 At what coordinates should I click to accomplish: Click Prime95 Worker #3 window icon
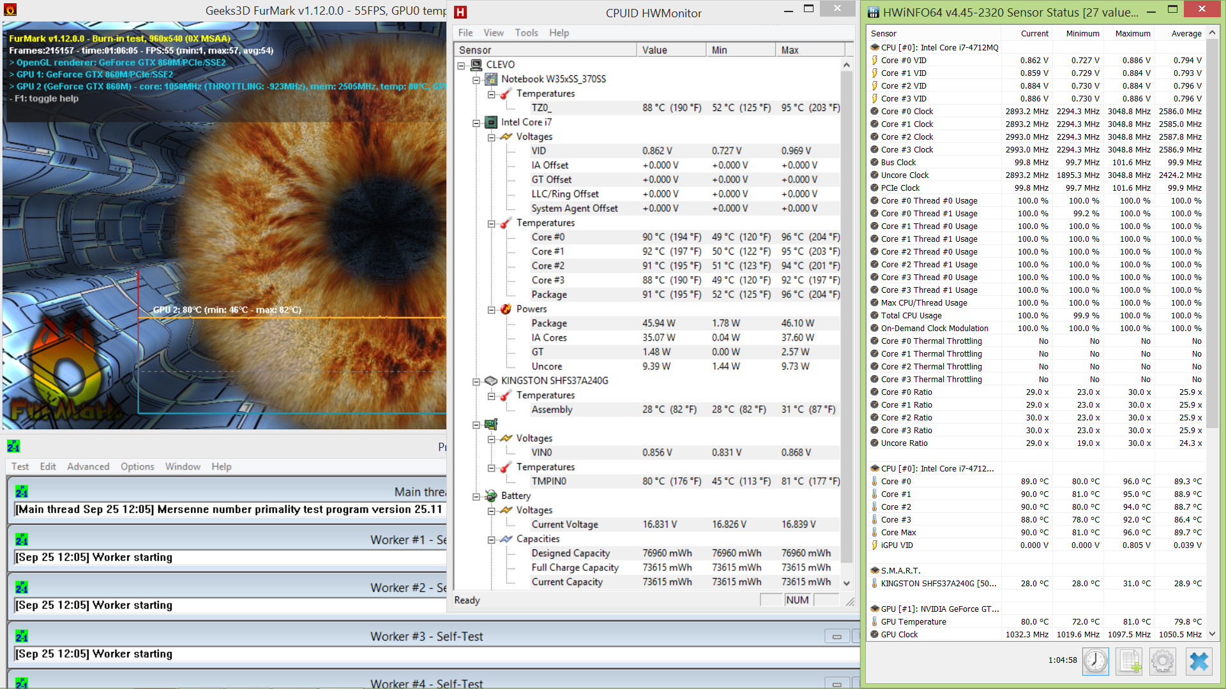point(22,636)
